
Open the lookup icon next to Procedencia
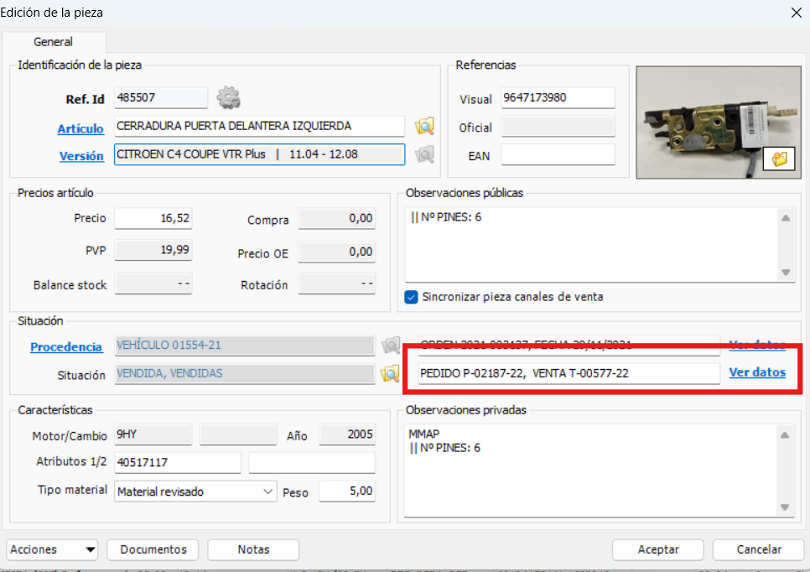pos(389,346)
